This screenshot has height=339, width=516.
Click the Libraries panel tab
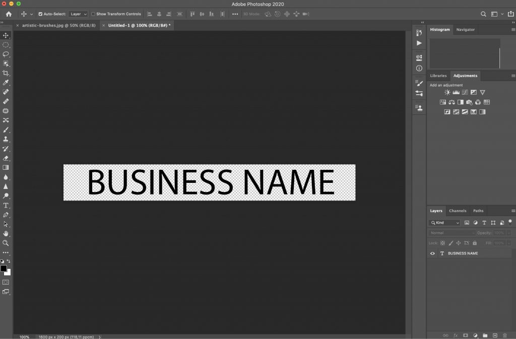pyautogui.click(x=438, y=76)
